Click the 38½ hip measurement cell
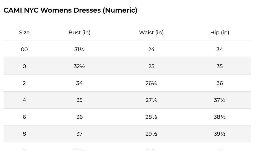 [x=220, y=117]
